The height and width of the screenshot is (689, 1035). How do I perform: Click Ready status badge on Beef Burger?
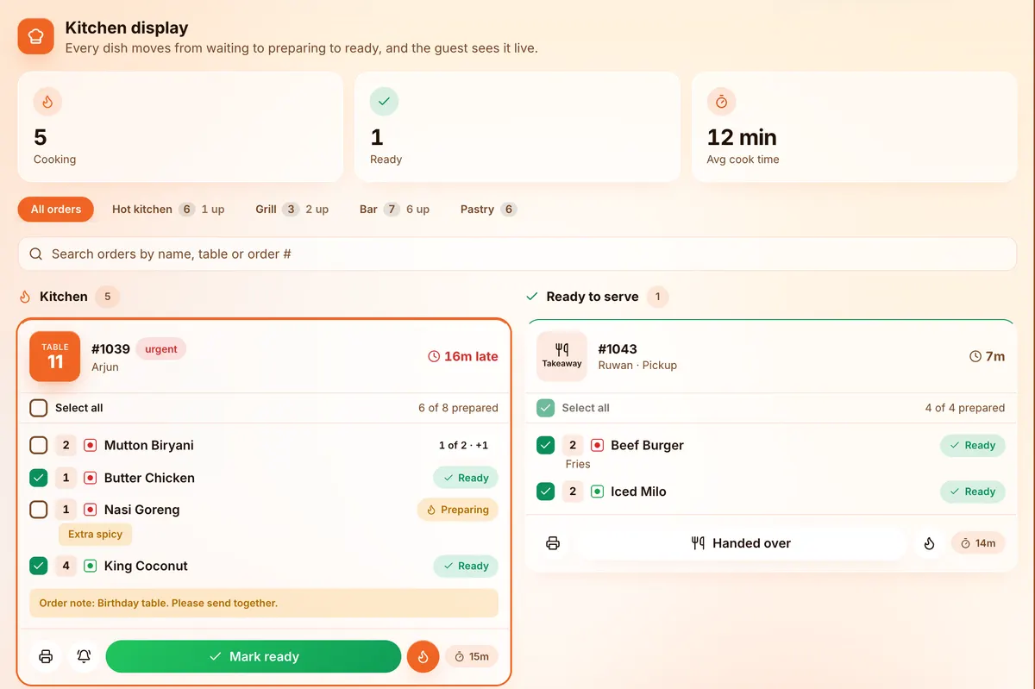pos(972,445)
